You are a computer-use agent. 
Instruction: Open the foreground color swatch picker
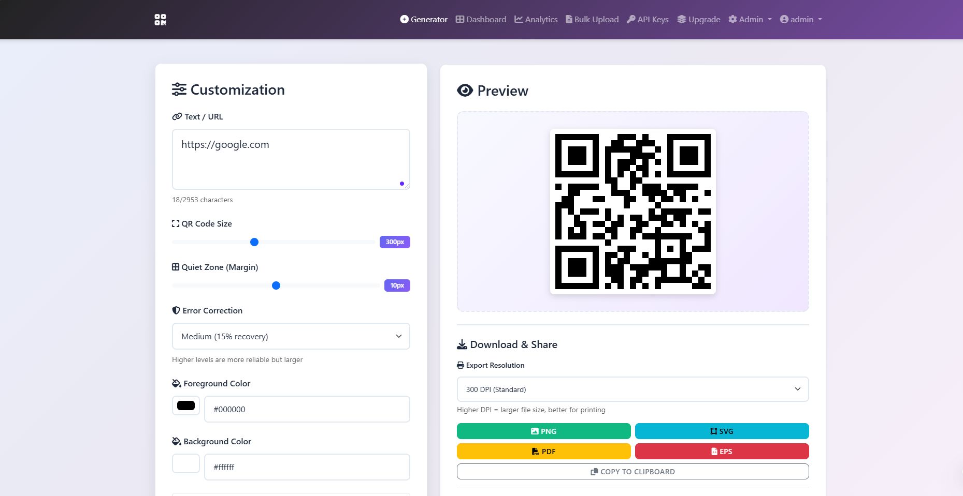pyautogui.click(x=186, y=405)
